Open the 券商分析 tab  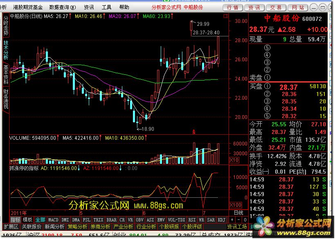click(100, 227)
